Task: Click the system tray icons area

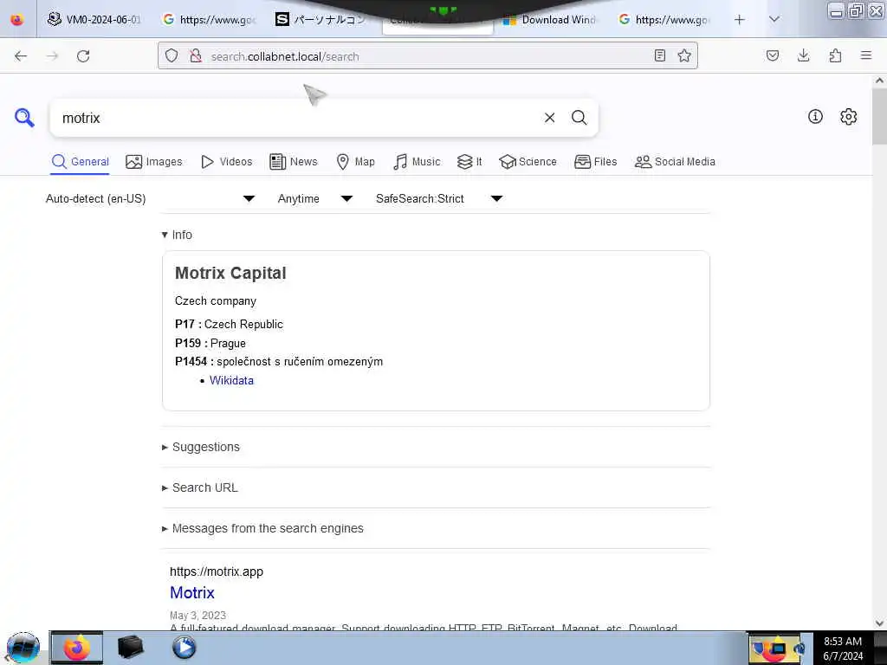Action: click(778, 648)
